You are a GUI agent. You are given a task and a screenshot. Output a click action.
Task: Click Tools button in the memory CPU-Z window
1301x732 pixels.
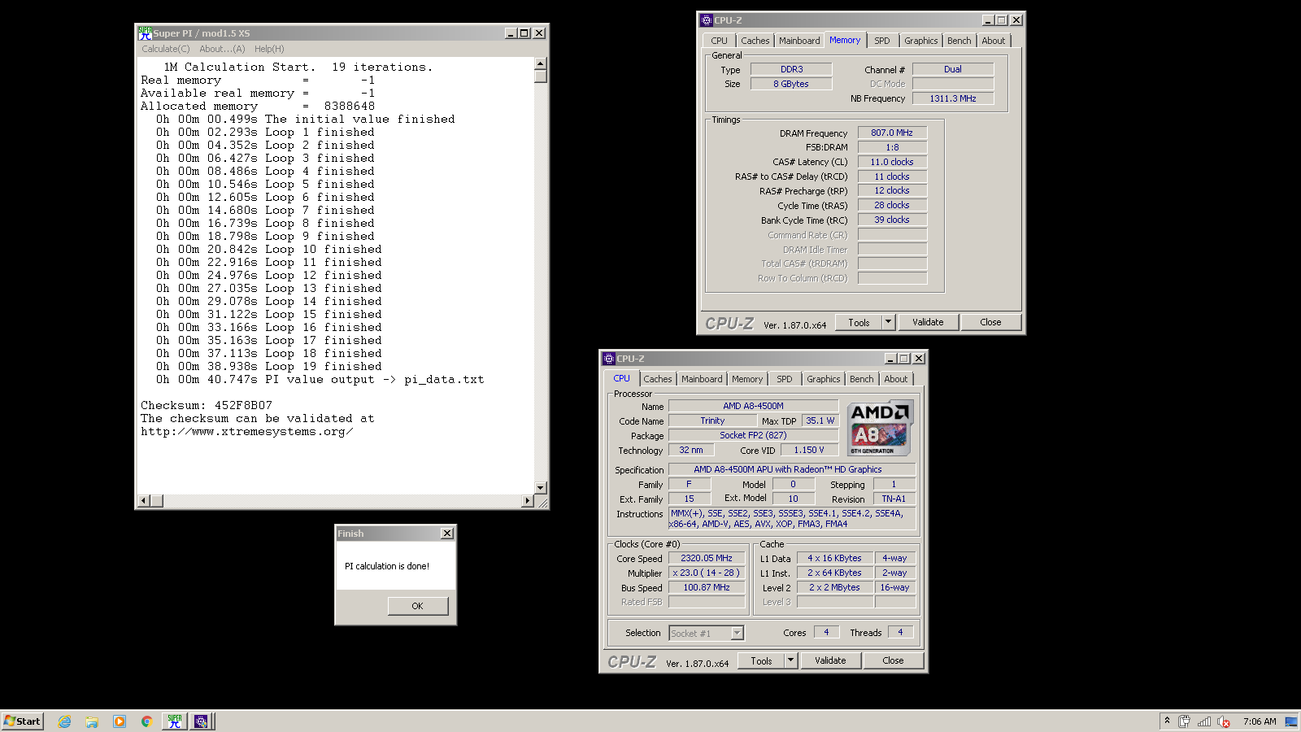click(x=859, y=322)
